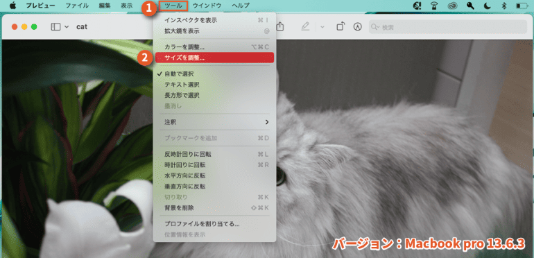Image resolution: width=534 pixels, height=258 pixels.
Task: Click the key icon in menu bar
Action: [x=470, y=6]
